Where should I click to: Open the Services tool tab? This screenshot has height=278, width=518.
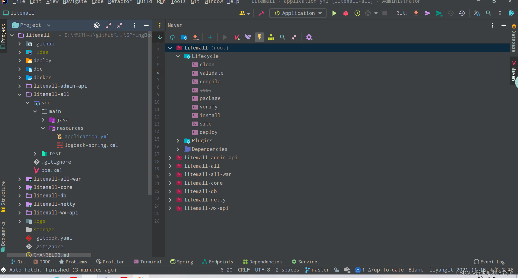(306, 262)
